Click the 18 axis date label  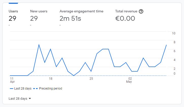(51, 79)
